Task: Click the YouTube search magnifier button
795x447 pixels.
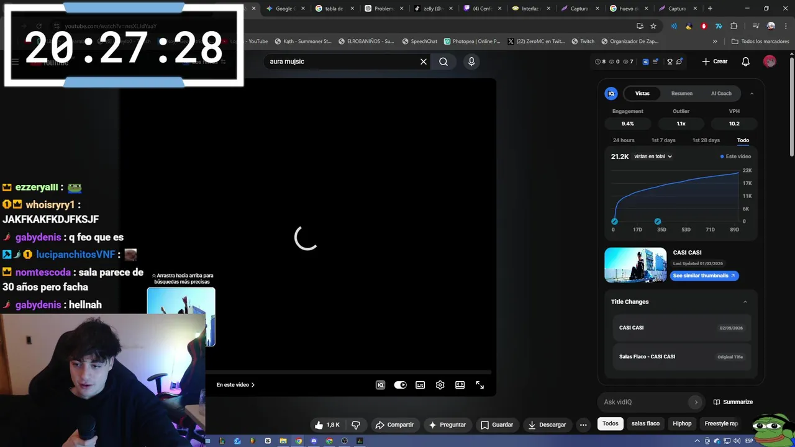Action: coord(443,61)
